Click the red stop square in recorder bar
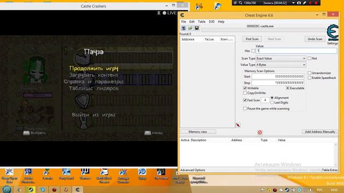Viewport: 344px width, 193px height. pos(316,3)
